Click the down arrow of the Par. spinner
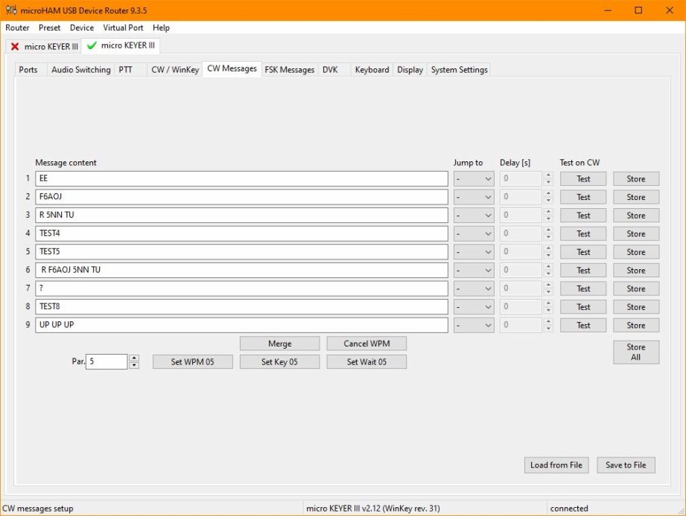This screenshot has width=686, height=516. pyautogui.click(x=134, y=366)
